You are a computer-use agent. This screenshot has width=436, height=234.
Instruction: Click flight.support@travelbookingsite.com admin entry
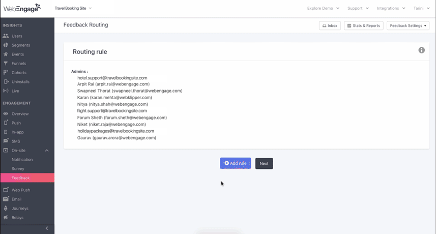point(112,110)
